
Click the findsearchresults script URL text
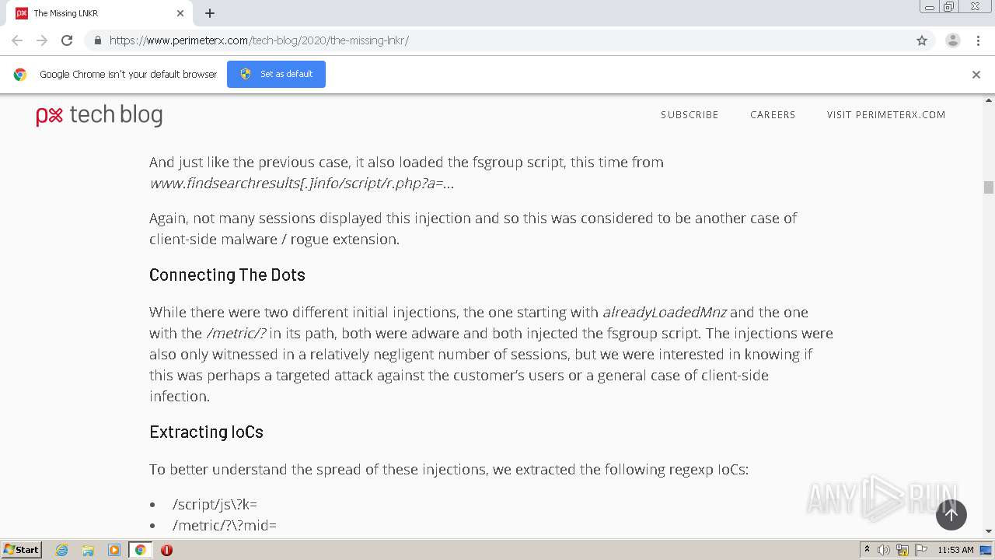coord(302,184)
